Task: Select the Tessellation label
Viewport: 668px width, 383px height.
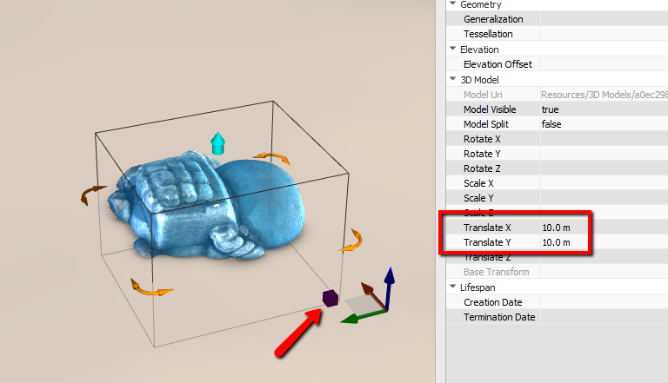Action: pos(488,34)
